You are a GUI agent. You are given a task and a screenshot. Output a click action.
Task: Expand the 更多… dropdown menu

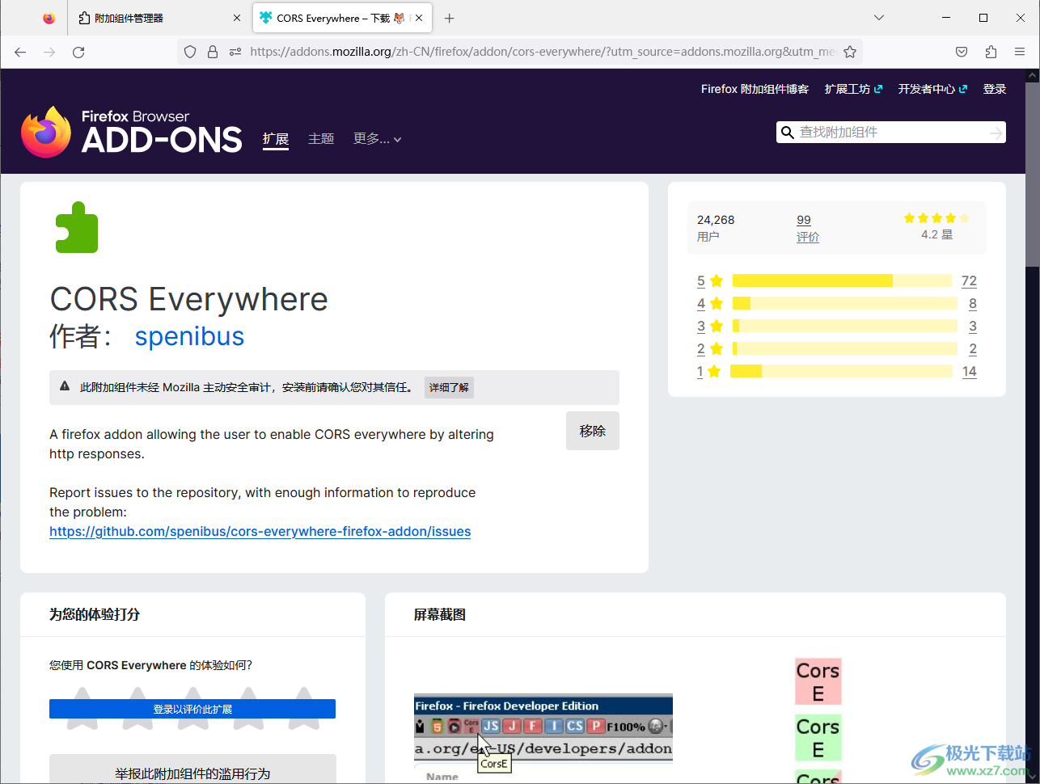377,139
